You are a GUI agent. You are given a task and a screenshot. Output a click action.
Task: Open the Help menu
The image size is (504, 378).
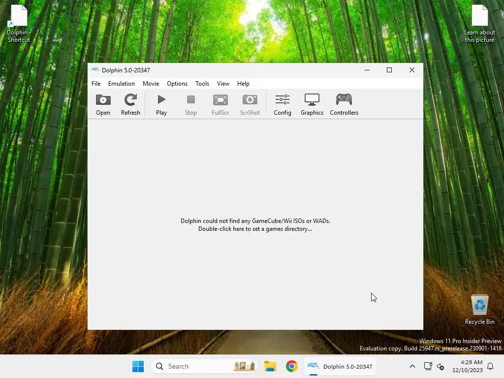(x=243, y=84)
